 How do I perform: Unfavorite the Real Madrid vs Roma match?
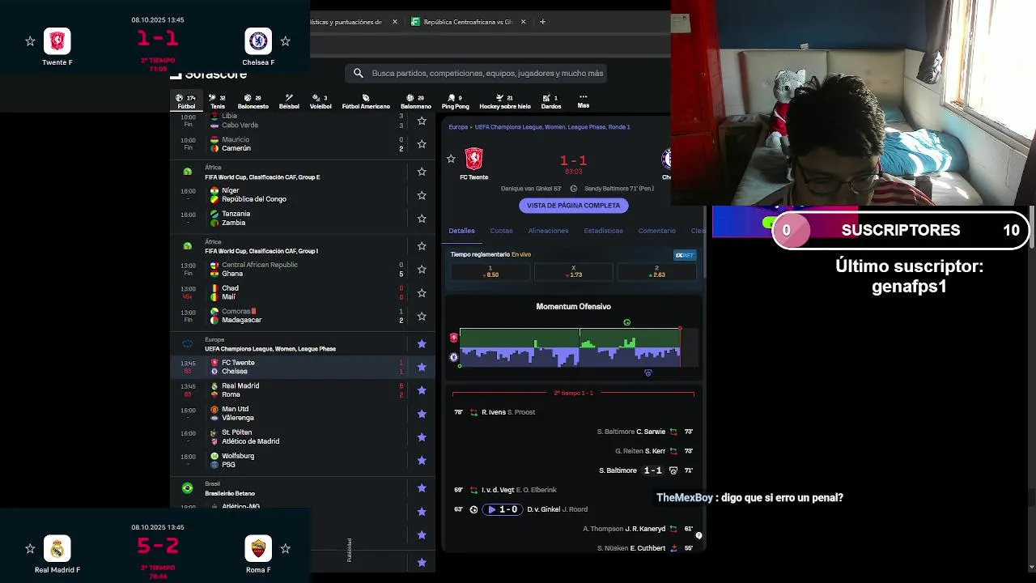click(x=422, y=390)
